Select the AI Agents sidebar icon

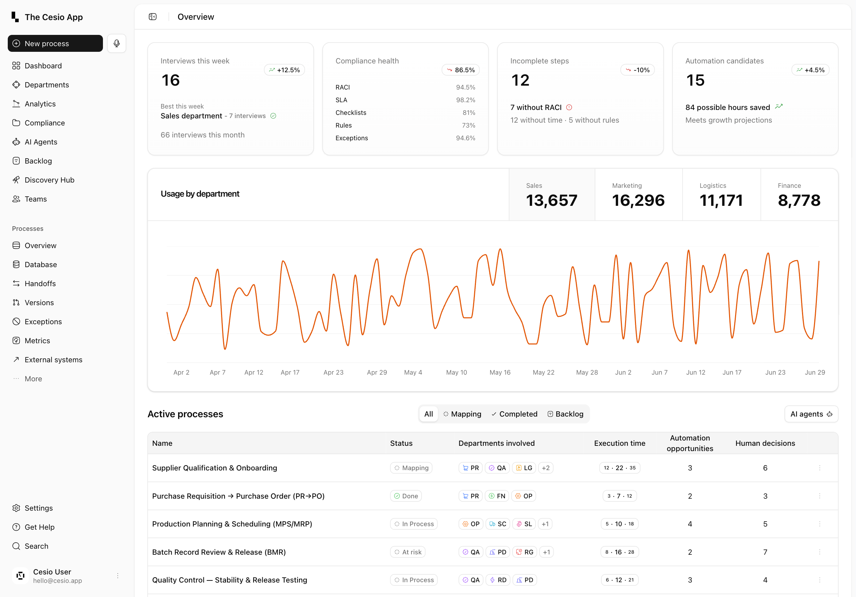pyautogui.click(x=17, y=142)
